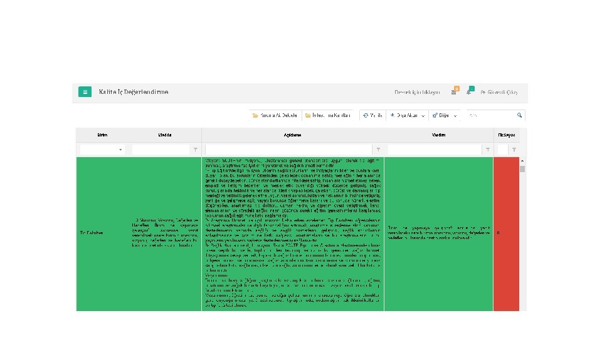Click the İyileştirme Kanıtları folder button
Image resolution: width=602 pixels, height=338 pixels.
(x=328, y=115)
